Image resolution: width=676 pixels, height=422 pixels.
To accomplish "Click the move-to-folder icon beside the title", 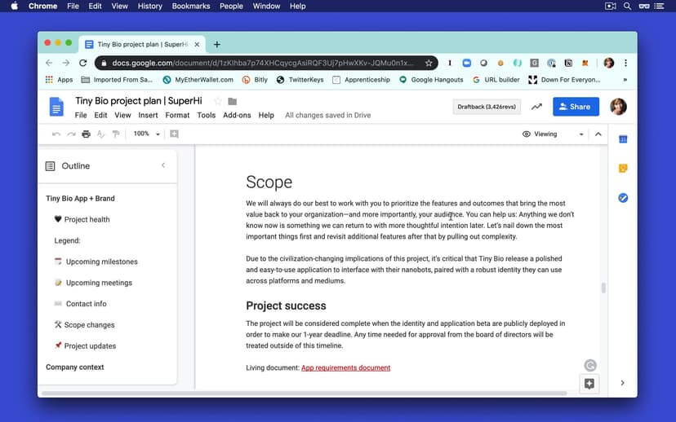I will point(233,101).
